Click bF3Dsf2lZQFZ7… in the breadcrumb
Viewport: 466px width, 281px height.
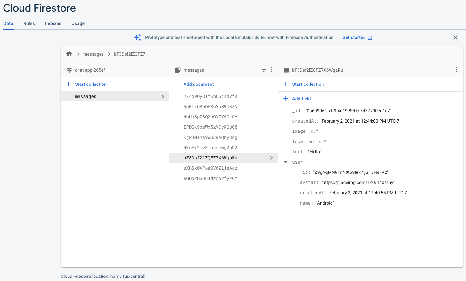131,54
